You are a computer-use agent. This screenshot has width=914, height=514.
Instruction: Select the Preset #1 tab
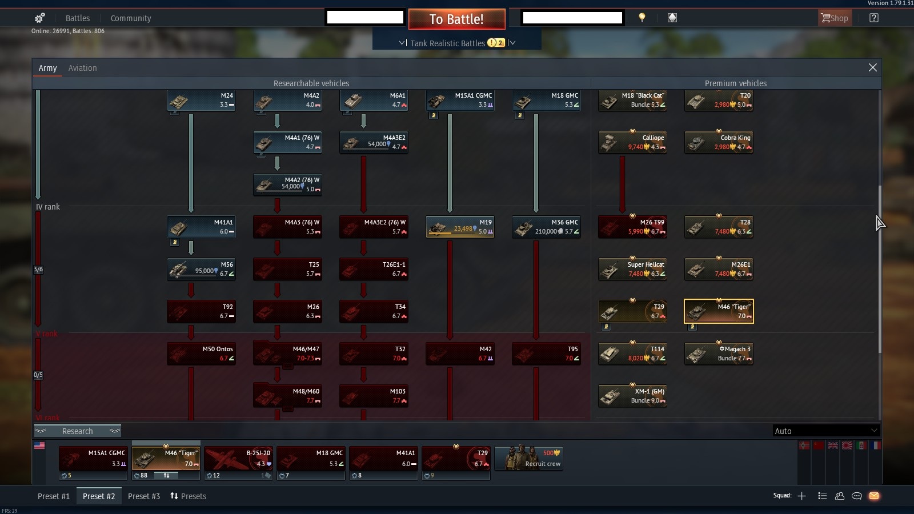coord(54,496)
